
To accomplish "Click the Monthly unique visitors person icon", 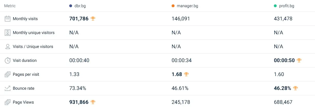I will (x=7, y=33).
